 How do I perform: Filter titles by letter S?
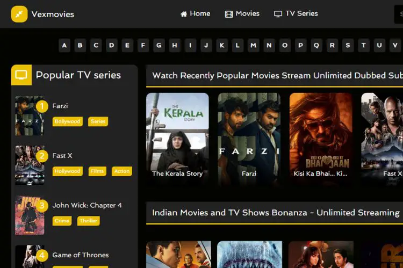point(348,46)
